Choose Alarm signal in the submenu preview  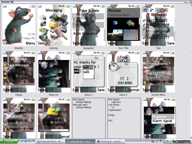pyautogui.click(x=162, y=121)
